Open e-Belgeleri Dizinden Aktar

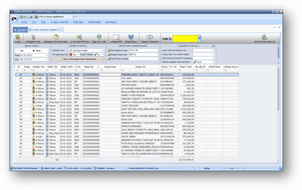[x=55, y=38]
